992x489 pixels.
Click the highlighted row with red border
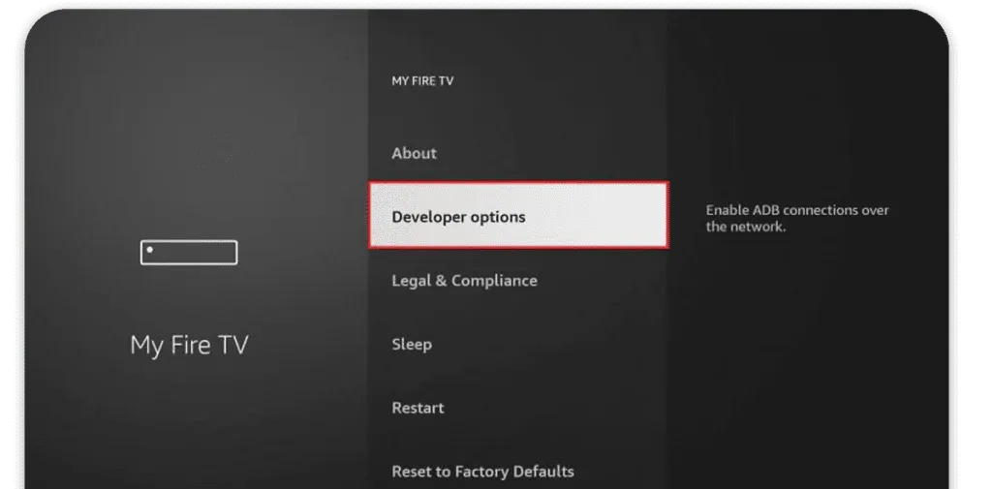pyautogui.click(x=517, y=216)
